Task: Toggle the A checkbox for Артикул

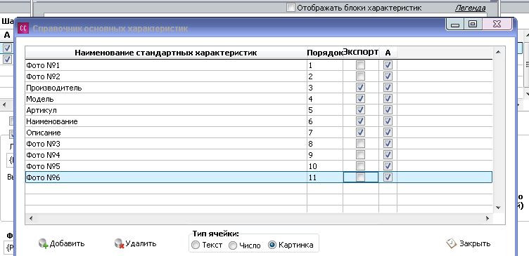Action: click(388, 110)
